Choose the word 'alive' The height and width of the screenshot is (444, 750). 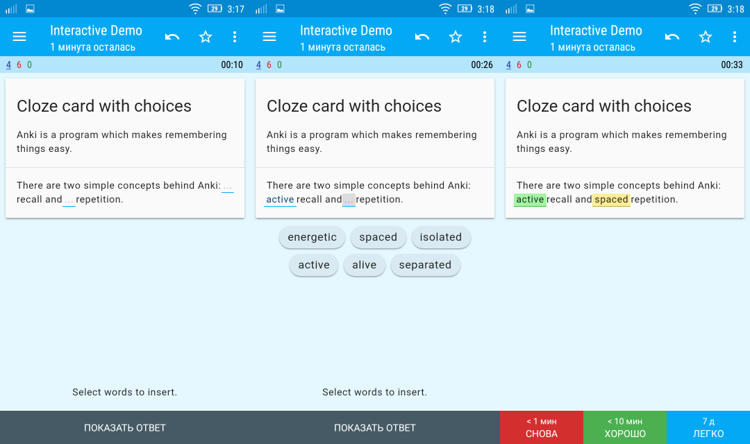[x=364, y=265]
